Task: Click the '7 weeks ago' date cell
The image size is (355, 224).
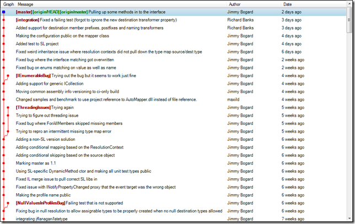Action: tap(293, 219)
